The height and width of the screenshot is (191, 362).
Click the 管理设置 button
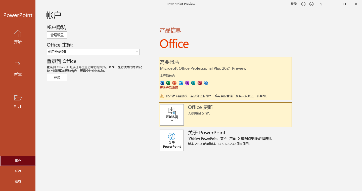click(x=57, y=35)
